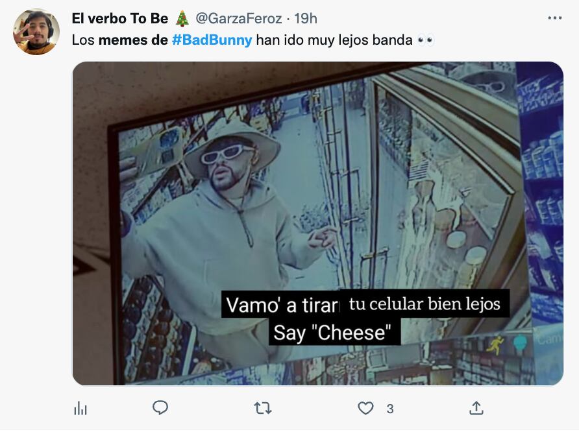The width and height of the screenshot is (579, 432).
Task: View tweet analytics bar chart icon
Action: pos(80,408)
